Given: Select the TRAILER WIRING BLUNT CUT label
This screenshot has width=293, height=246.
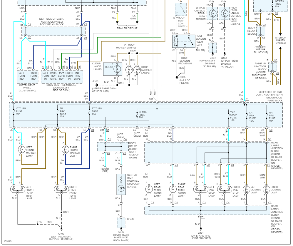Looking at the screenshot, I should coord(260,50).
